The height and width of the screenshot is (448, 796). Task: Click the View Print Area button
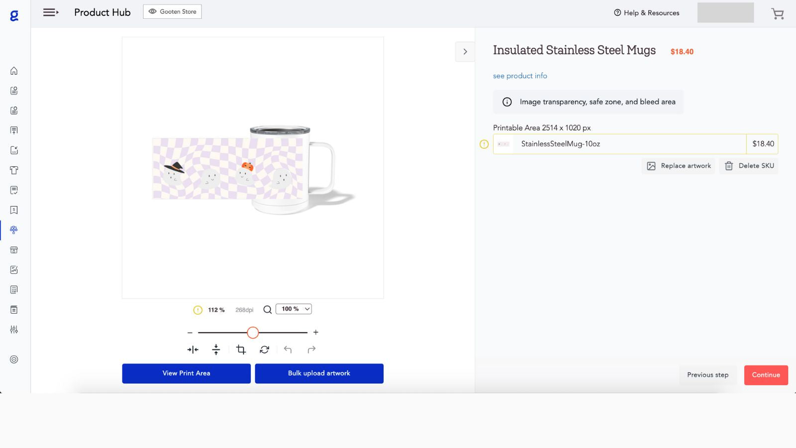[186, 373]
